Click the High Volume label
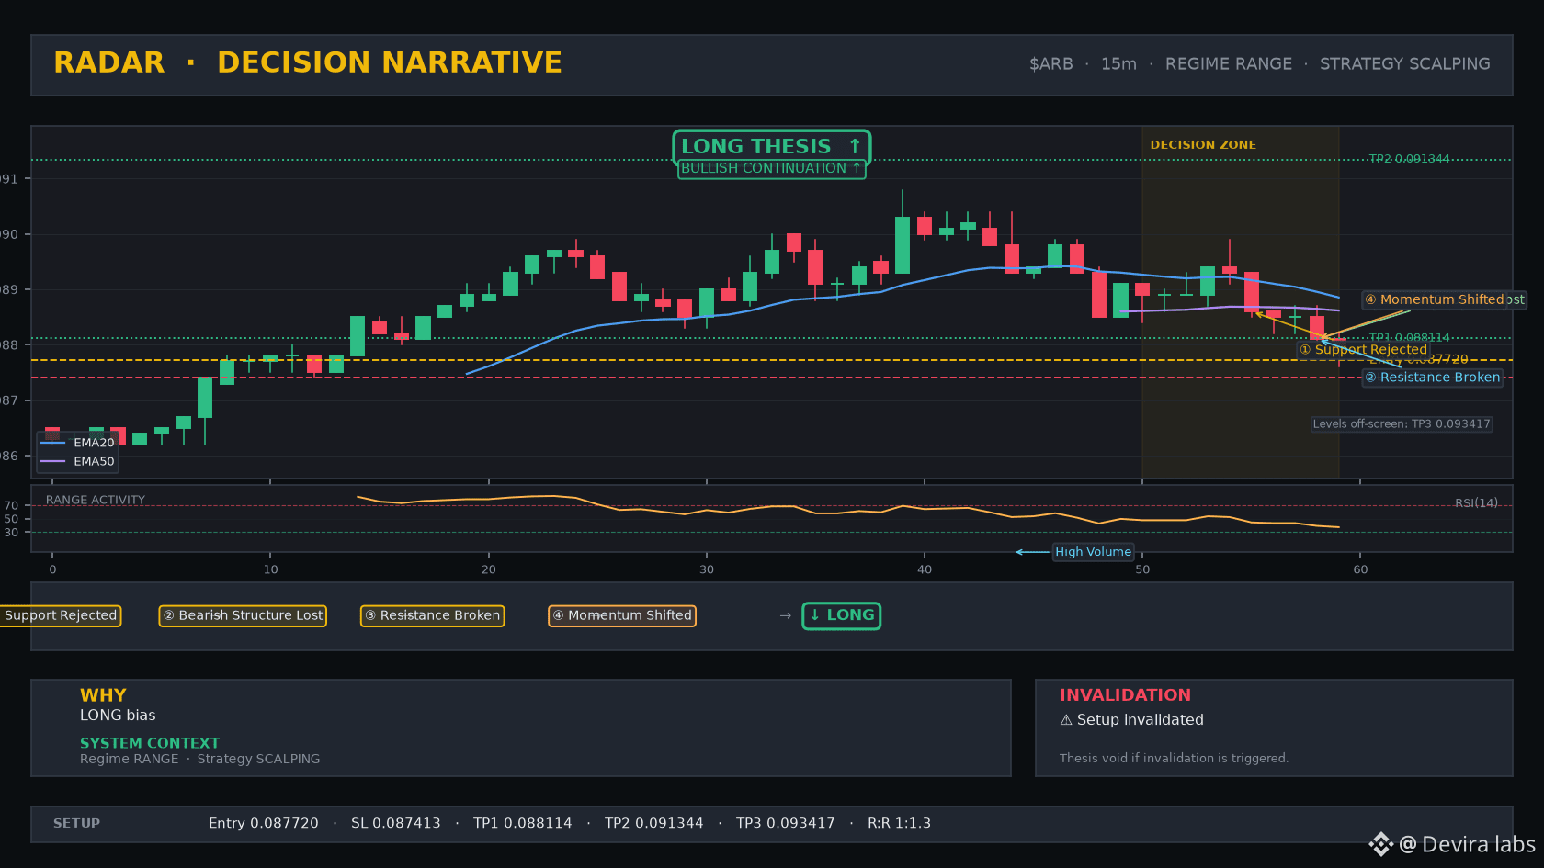 pyautogui.click(x=1093, y=552)
